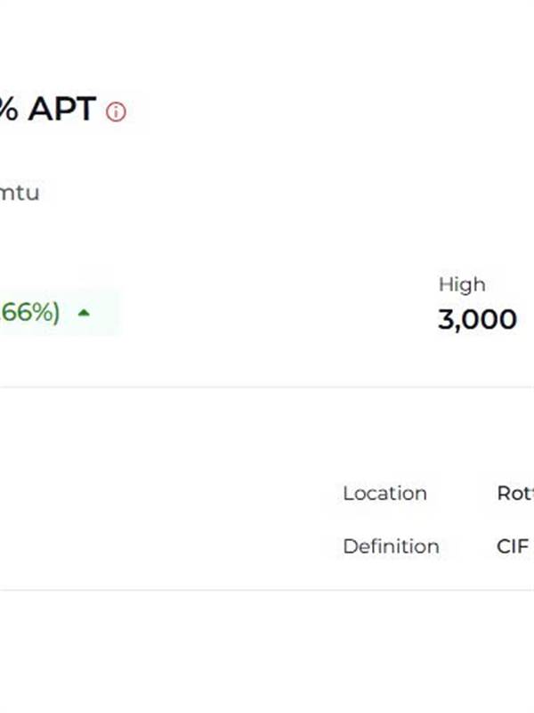Screen dimensions: 534x713
Task: Click the percent sign before APT
Action: (8, 110)
